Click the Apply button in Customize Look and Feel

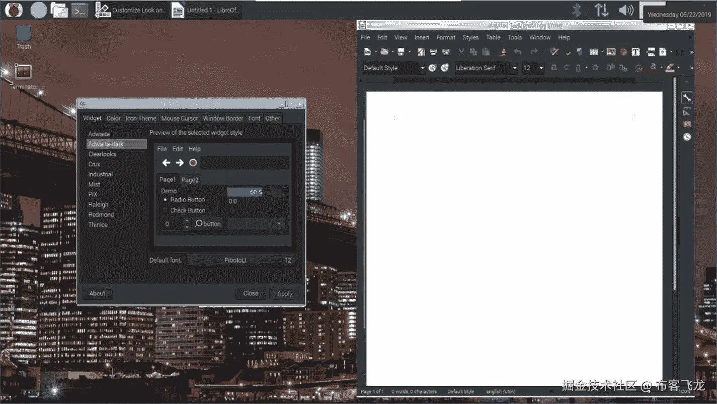[x=285, y=294]
